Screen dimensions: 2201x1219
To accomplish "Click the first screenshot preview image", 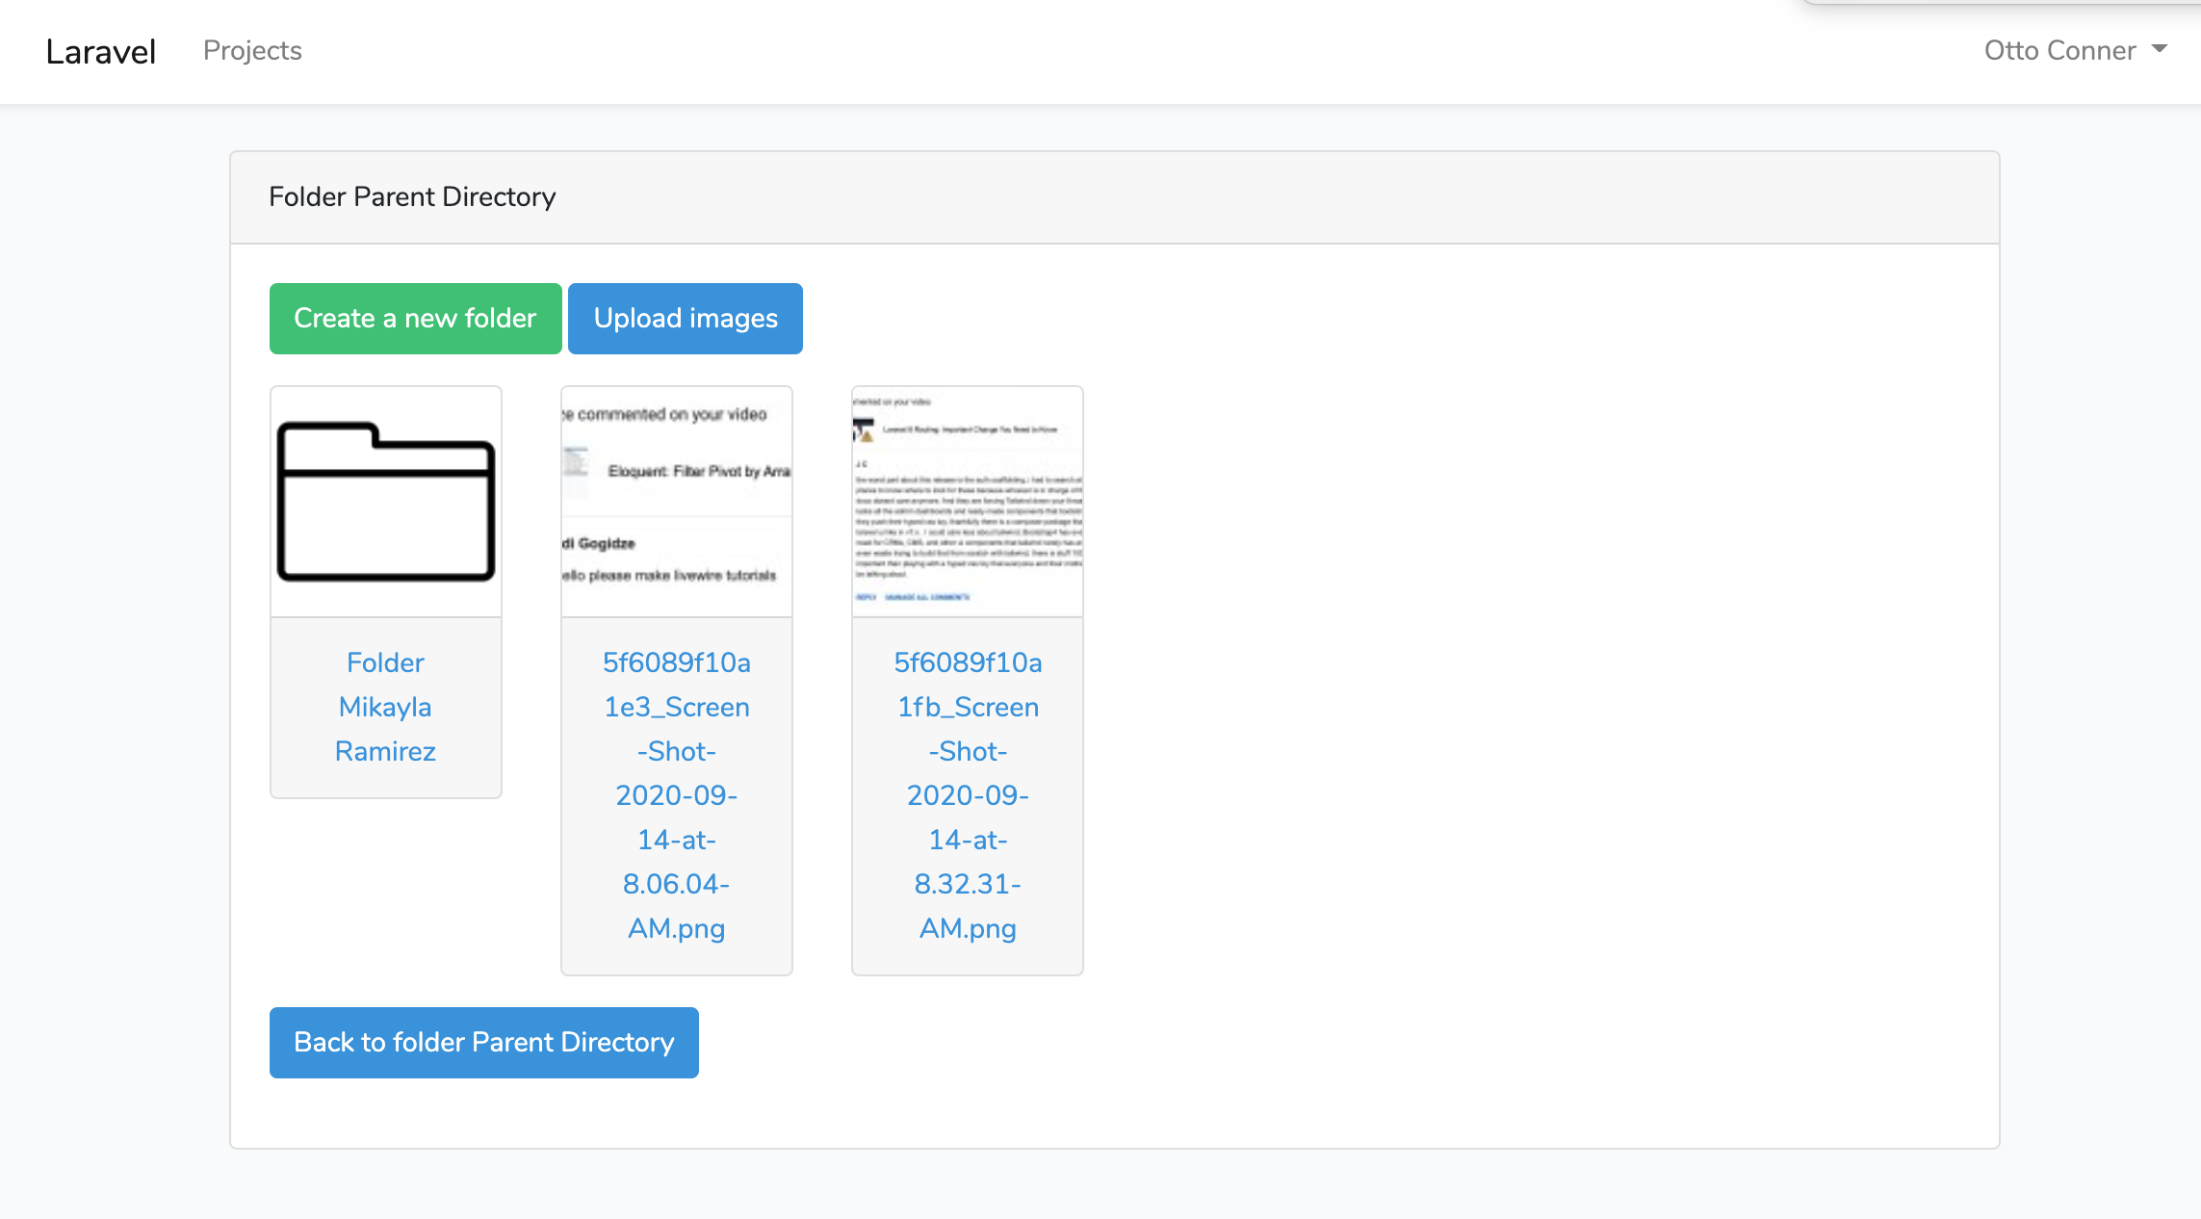I will pyautogui.click(x=676, y=500).
